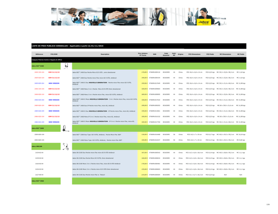The height and width of the screenshot is (214, 278).
Task: Click reference 2486-820-209
Action: click(39, 122)
